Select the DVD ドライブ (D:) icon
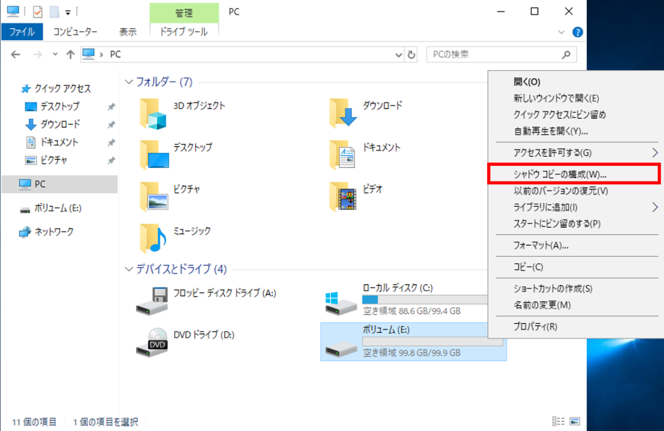 152,342
